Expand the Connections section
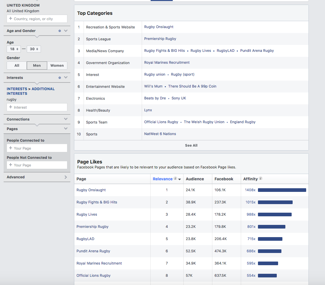 coord(66,119)
